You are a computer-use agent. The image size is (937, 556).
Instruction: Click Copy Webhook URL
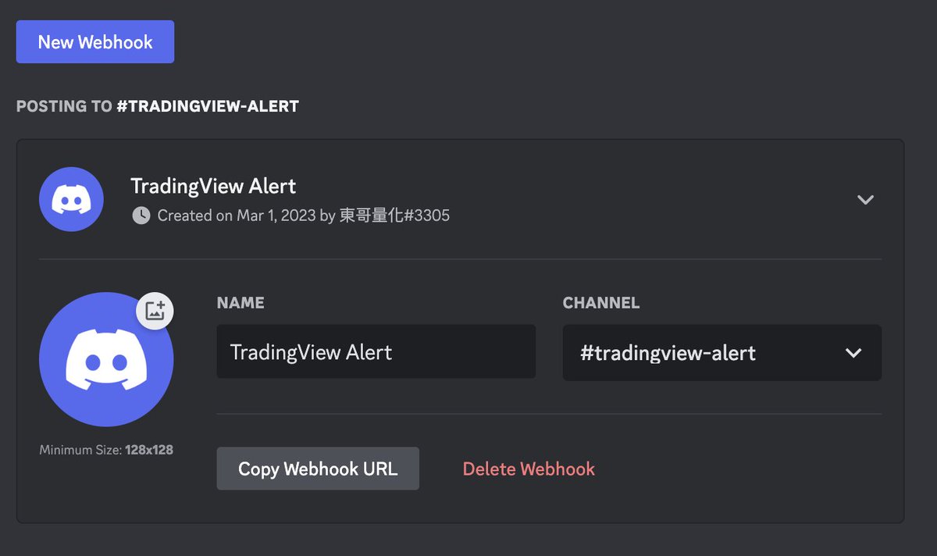tap(318, 468)
